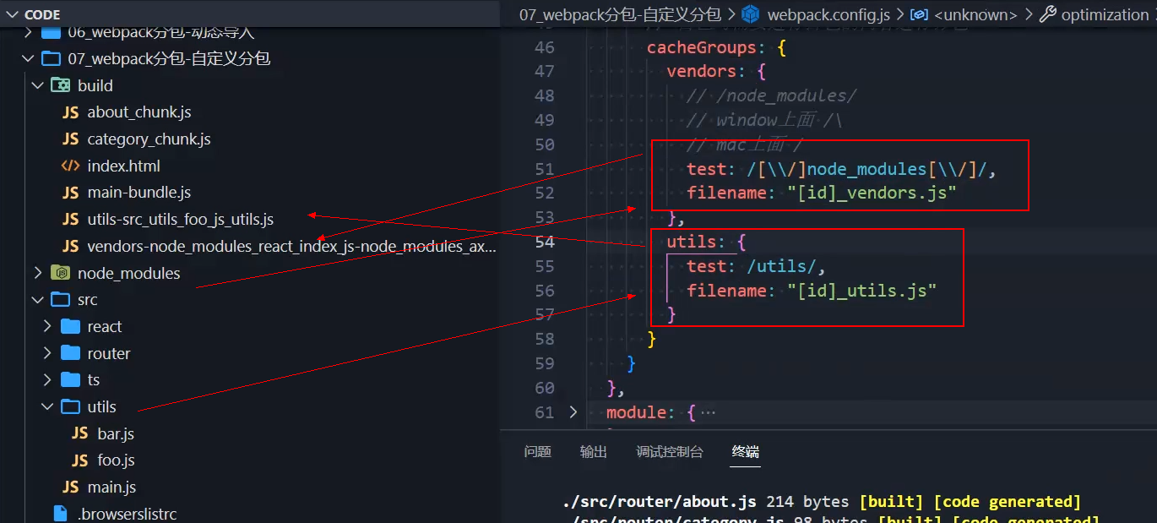Open foo.js in the utils folder
Screen dimensions: 1157x523
[116, 460]
